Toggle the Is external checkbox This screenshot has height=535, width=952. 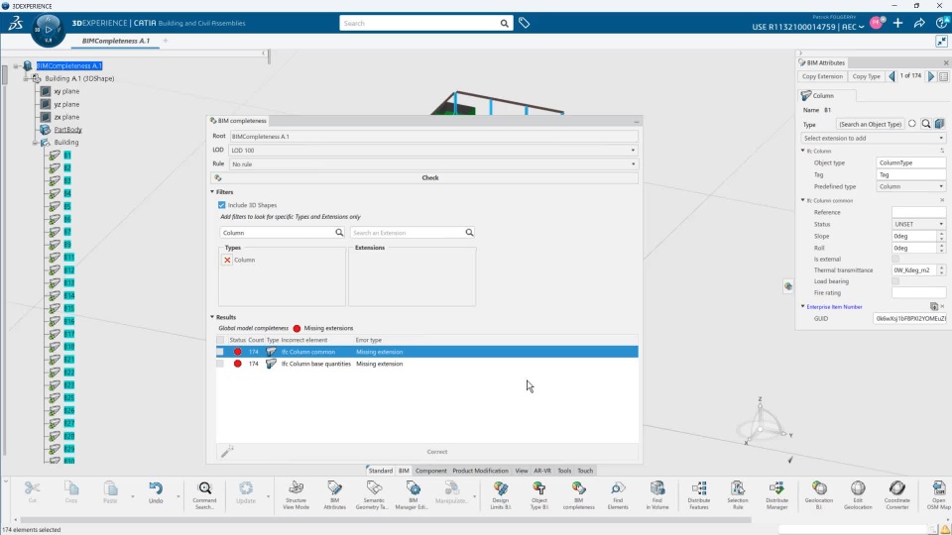(895, 259)
